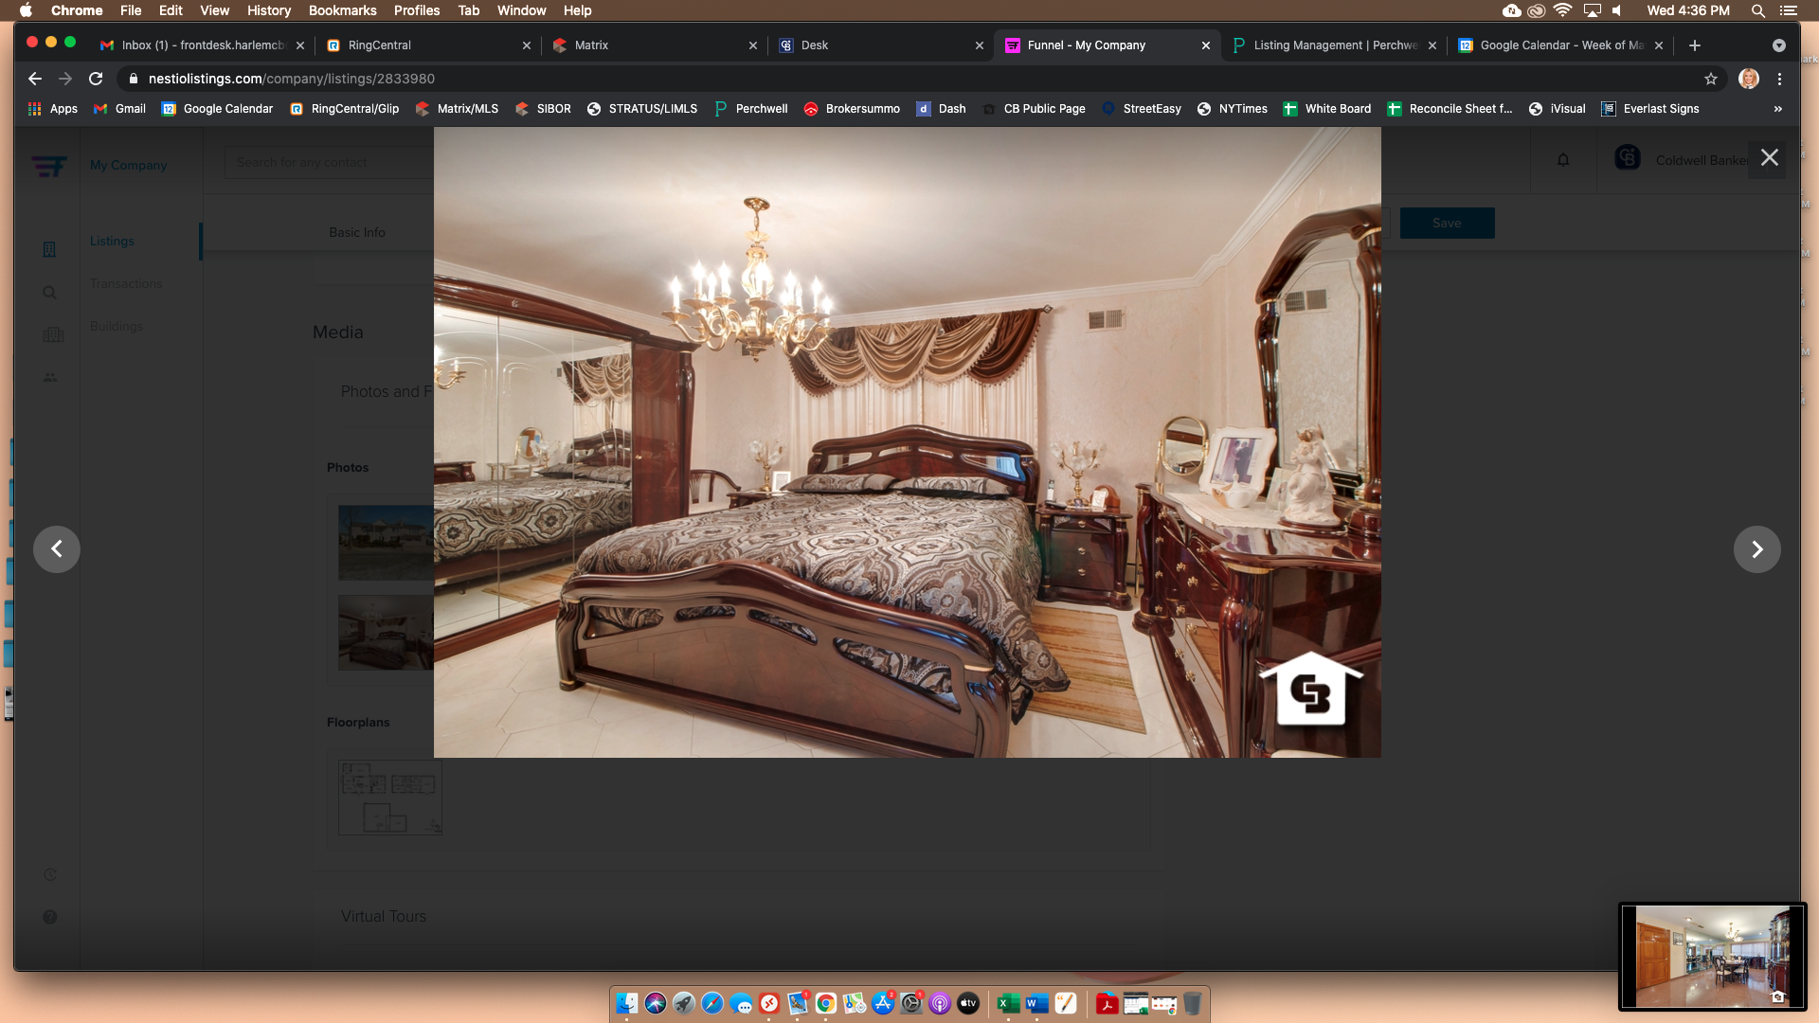Open the Profiles menu
The width and height of the screenshot is (1819, 1023).
point(417,10)
